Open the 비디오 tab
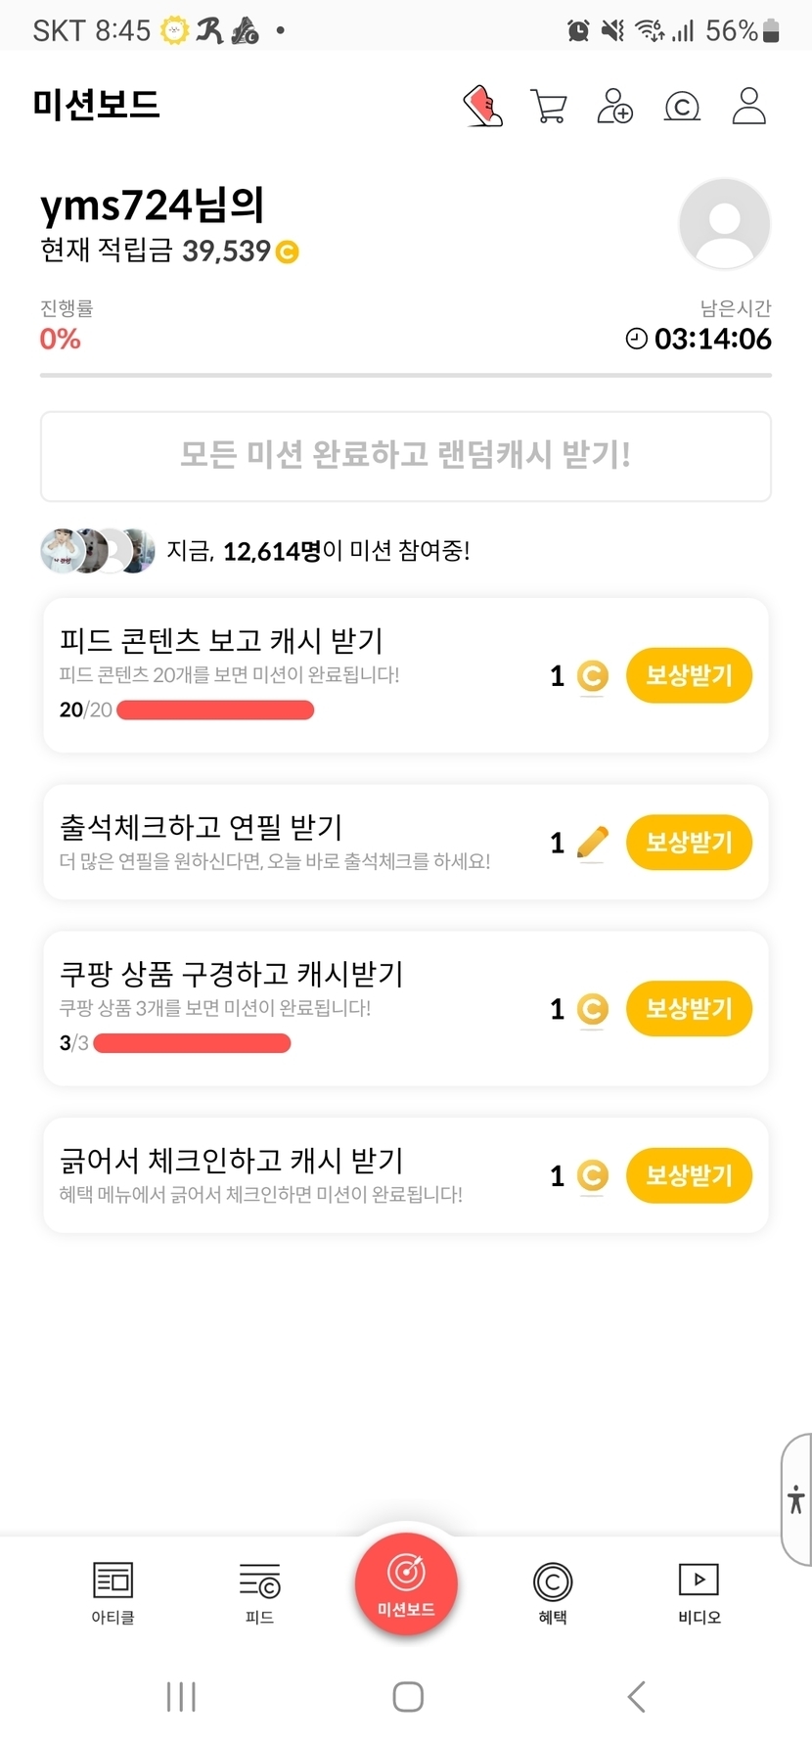 tap(699, 1592)
